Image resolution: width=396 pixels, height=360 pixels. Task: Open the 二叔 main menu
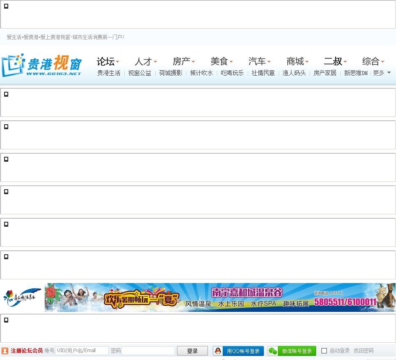coord(333,61)
